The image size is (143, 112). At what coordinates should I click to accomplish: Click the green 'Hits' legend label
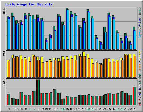140,11
